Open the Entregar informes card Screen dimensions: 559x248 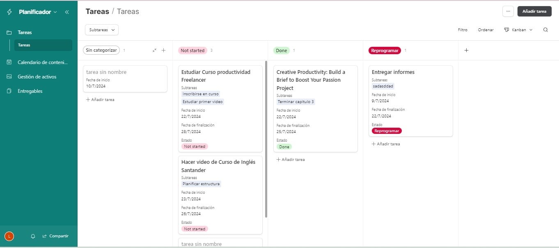[411, 101]
